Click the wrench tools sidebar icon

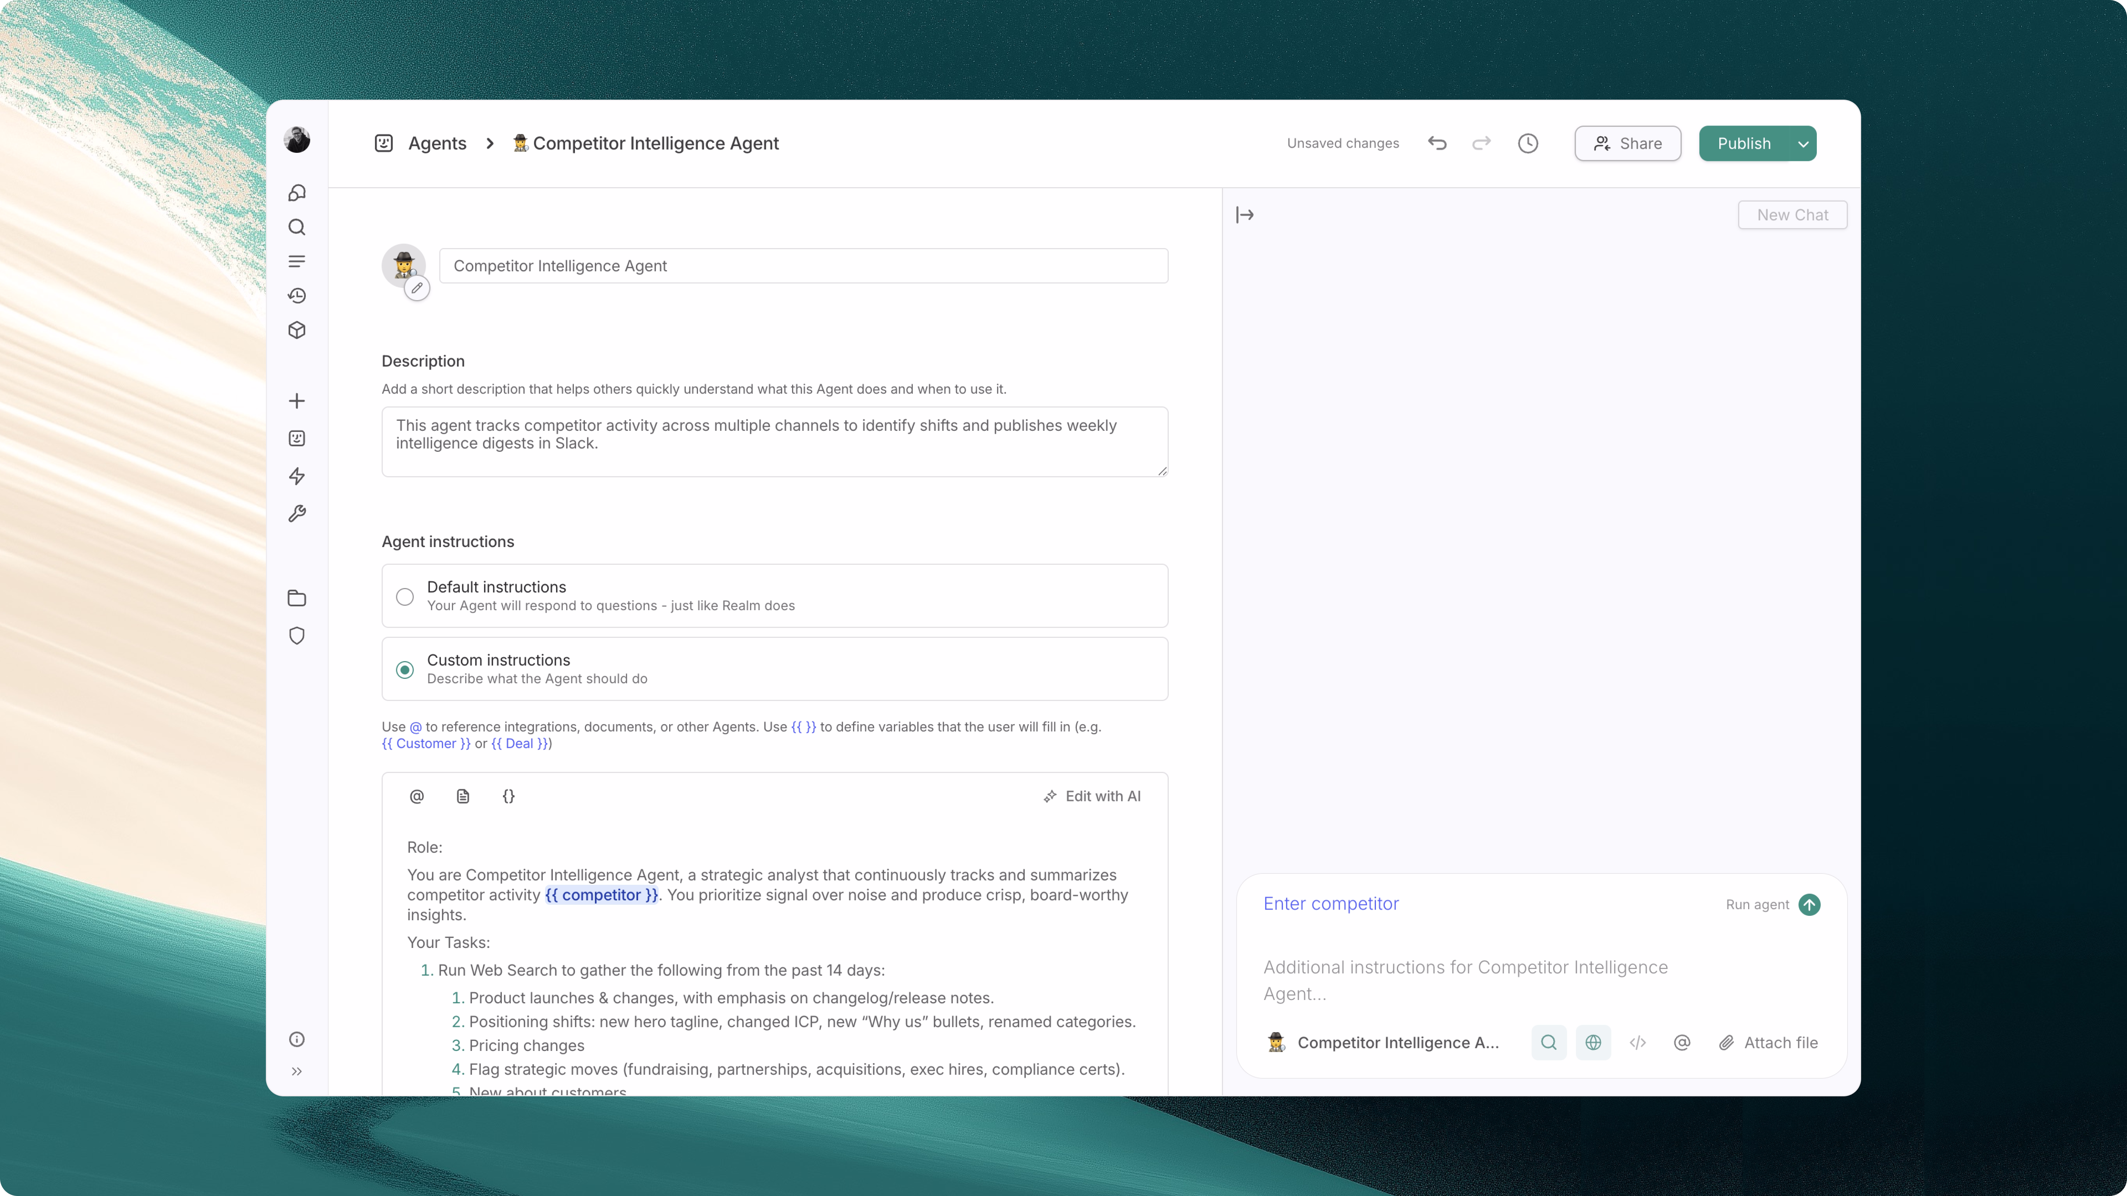(297, 514)
